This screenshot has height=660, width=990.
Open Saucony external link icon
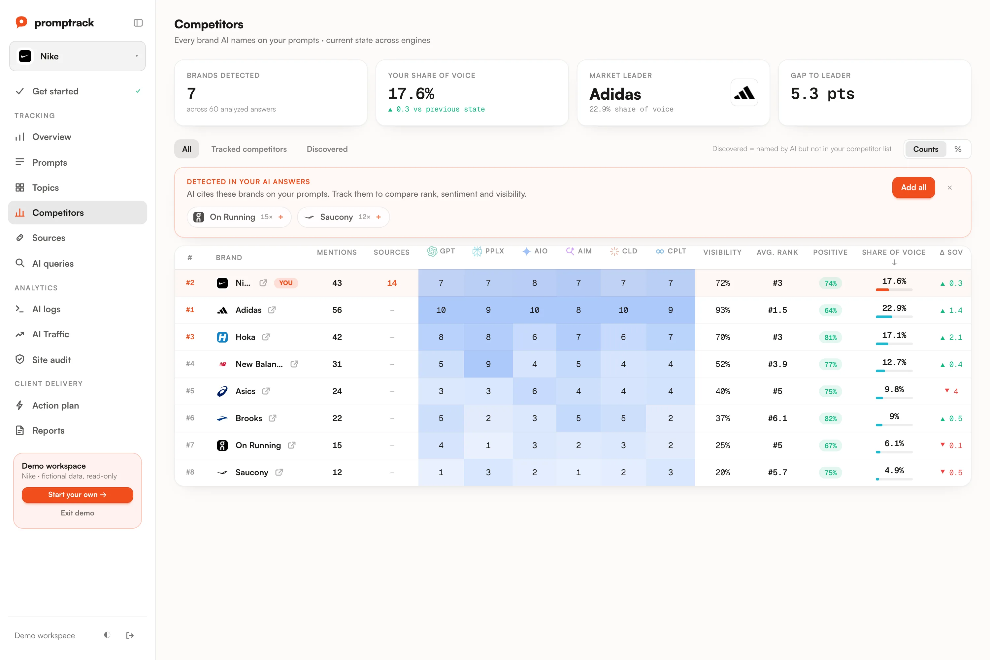(279, 472)
